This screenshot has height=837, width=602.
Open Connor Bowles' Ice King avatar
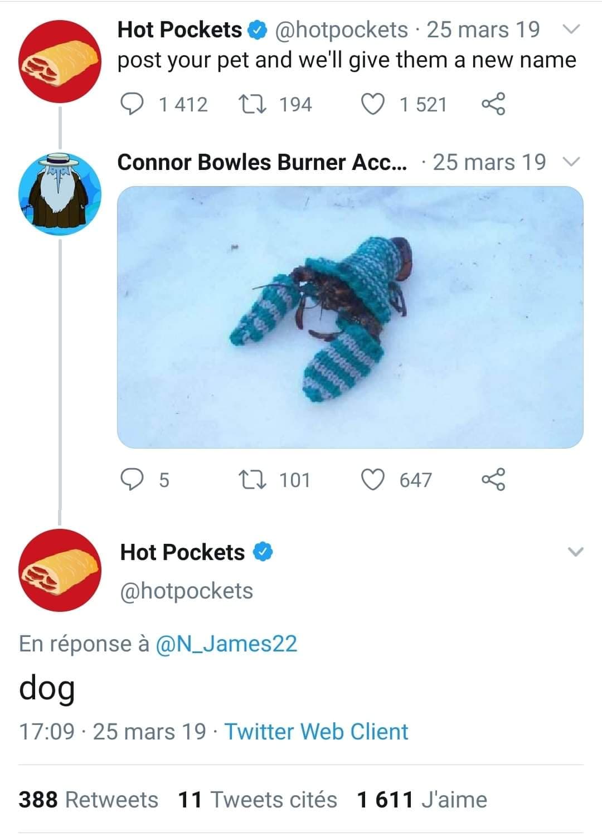pyautogui.click(x=60, y=193)
